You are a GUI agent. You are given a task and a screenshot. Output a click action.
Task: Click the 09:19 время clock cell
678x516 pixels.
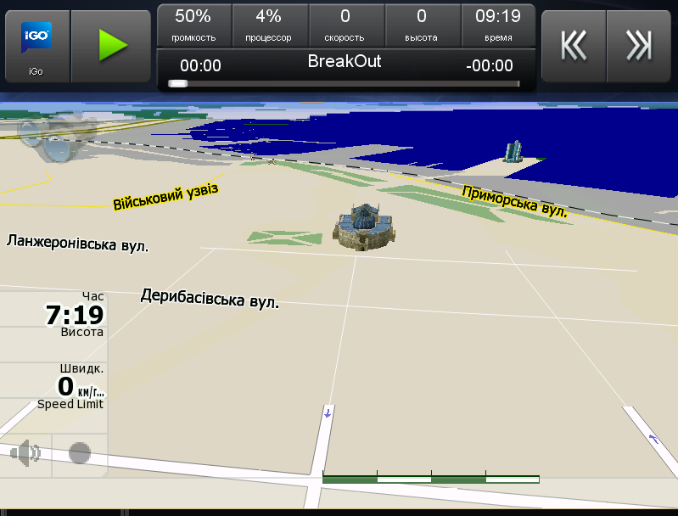pos(498,25)
